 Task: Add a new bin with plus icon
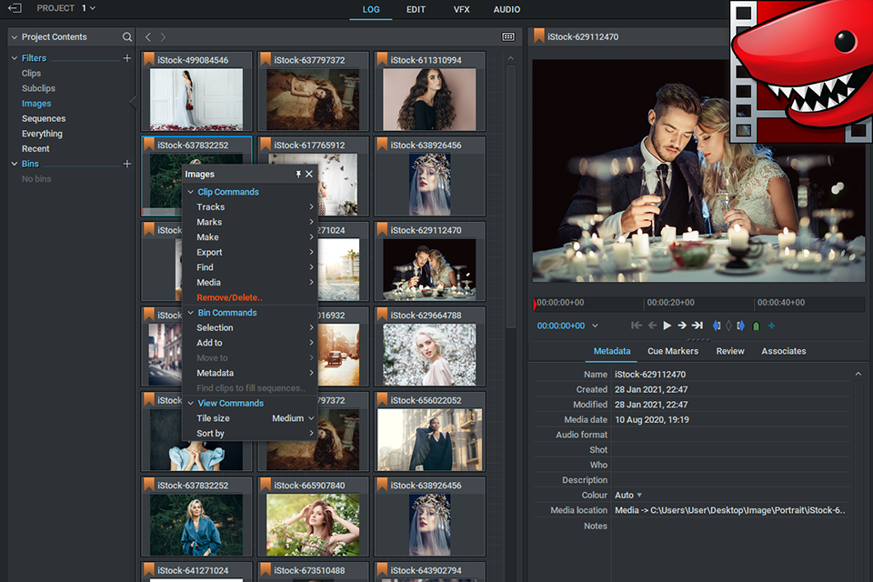[127, 164]
